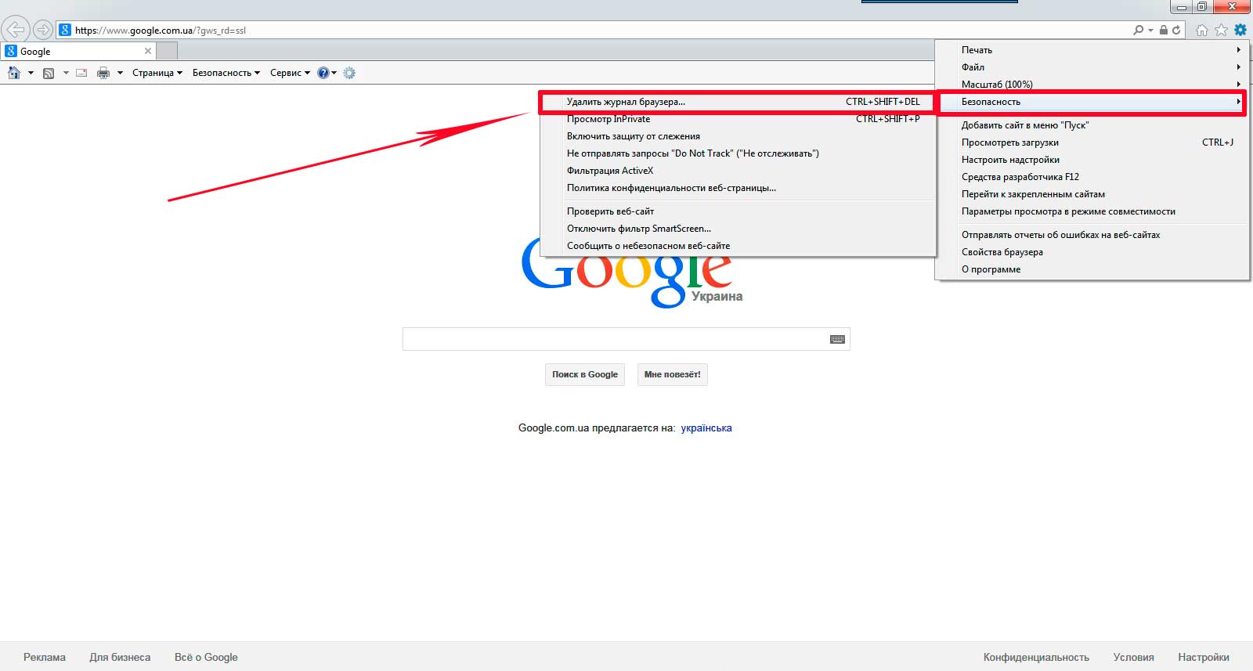Select Фильтрация ActiveX entry
This screenshot has height=671, width=1253.
738,171
